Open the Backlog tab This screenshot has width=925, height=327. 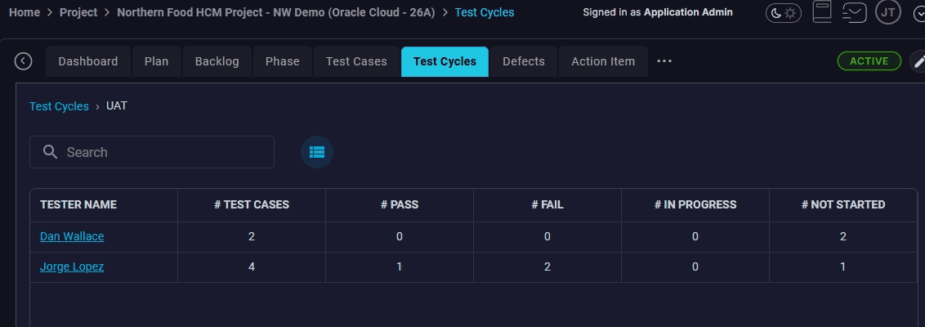(217, 61)
